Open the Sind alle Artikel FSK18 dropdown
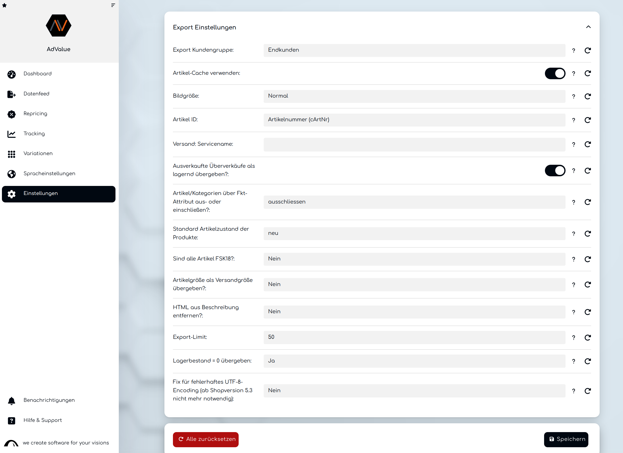 (414, 259)
